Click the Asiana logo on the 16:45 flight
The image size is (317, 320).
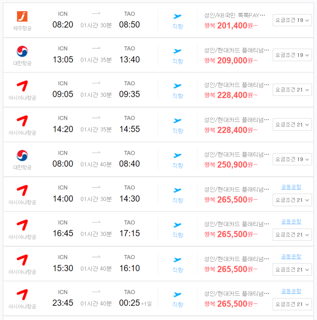click(x=22, y=225)
